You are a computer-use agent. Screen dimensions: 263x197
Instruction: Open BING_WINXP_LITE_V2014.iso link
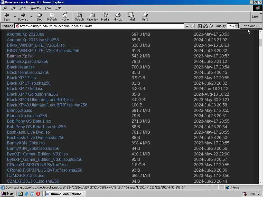click(x=36, y=45)
